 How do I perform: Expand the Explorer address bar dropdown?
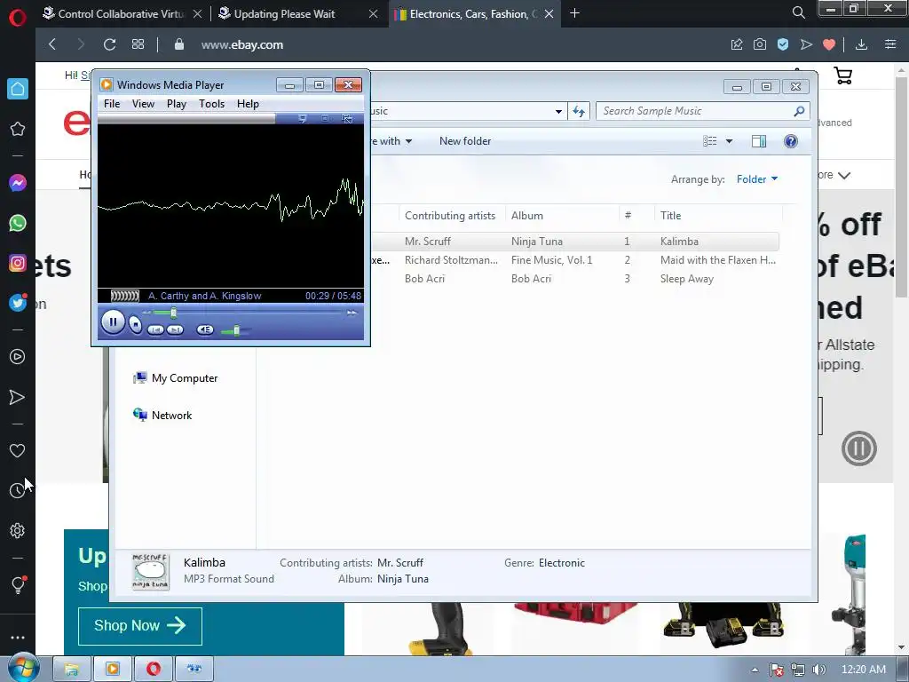point(558,111)
